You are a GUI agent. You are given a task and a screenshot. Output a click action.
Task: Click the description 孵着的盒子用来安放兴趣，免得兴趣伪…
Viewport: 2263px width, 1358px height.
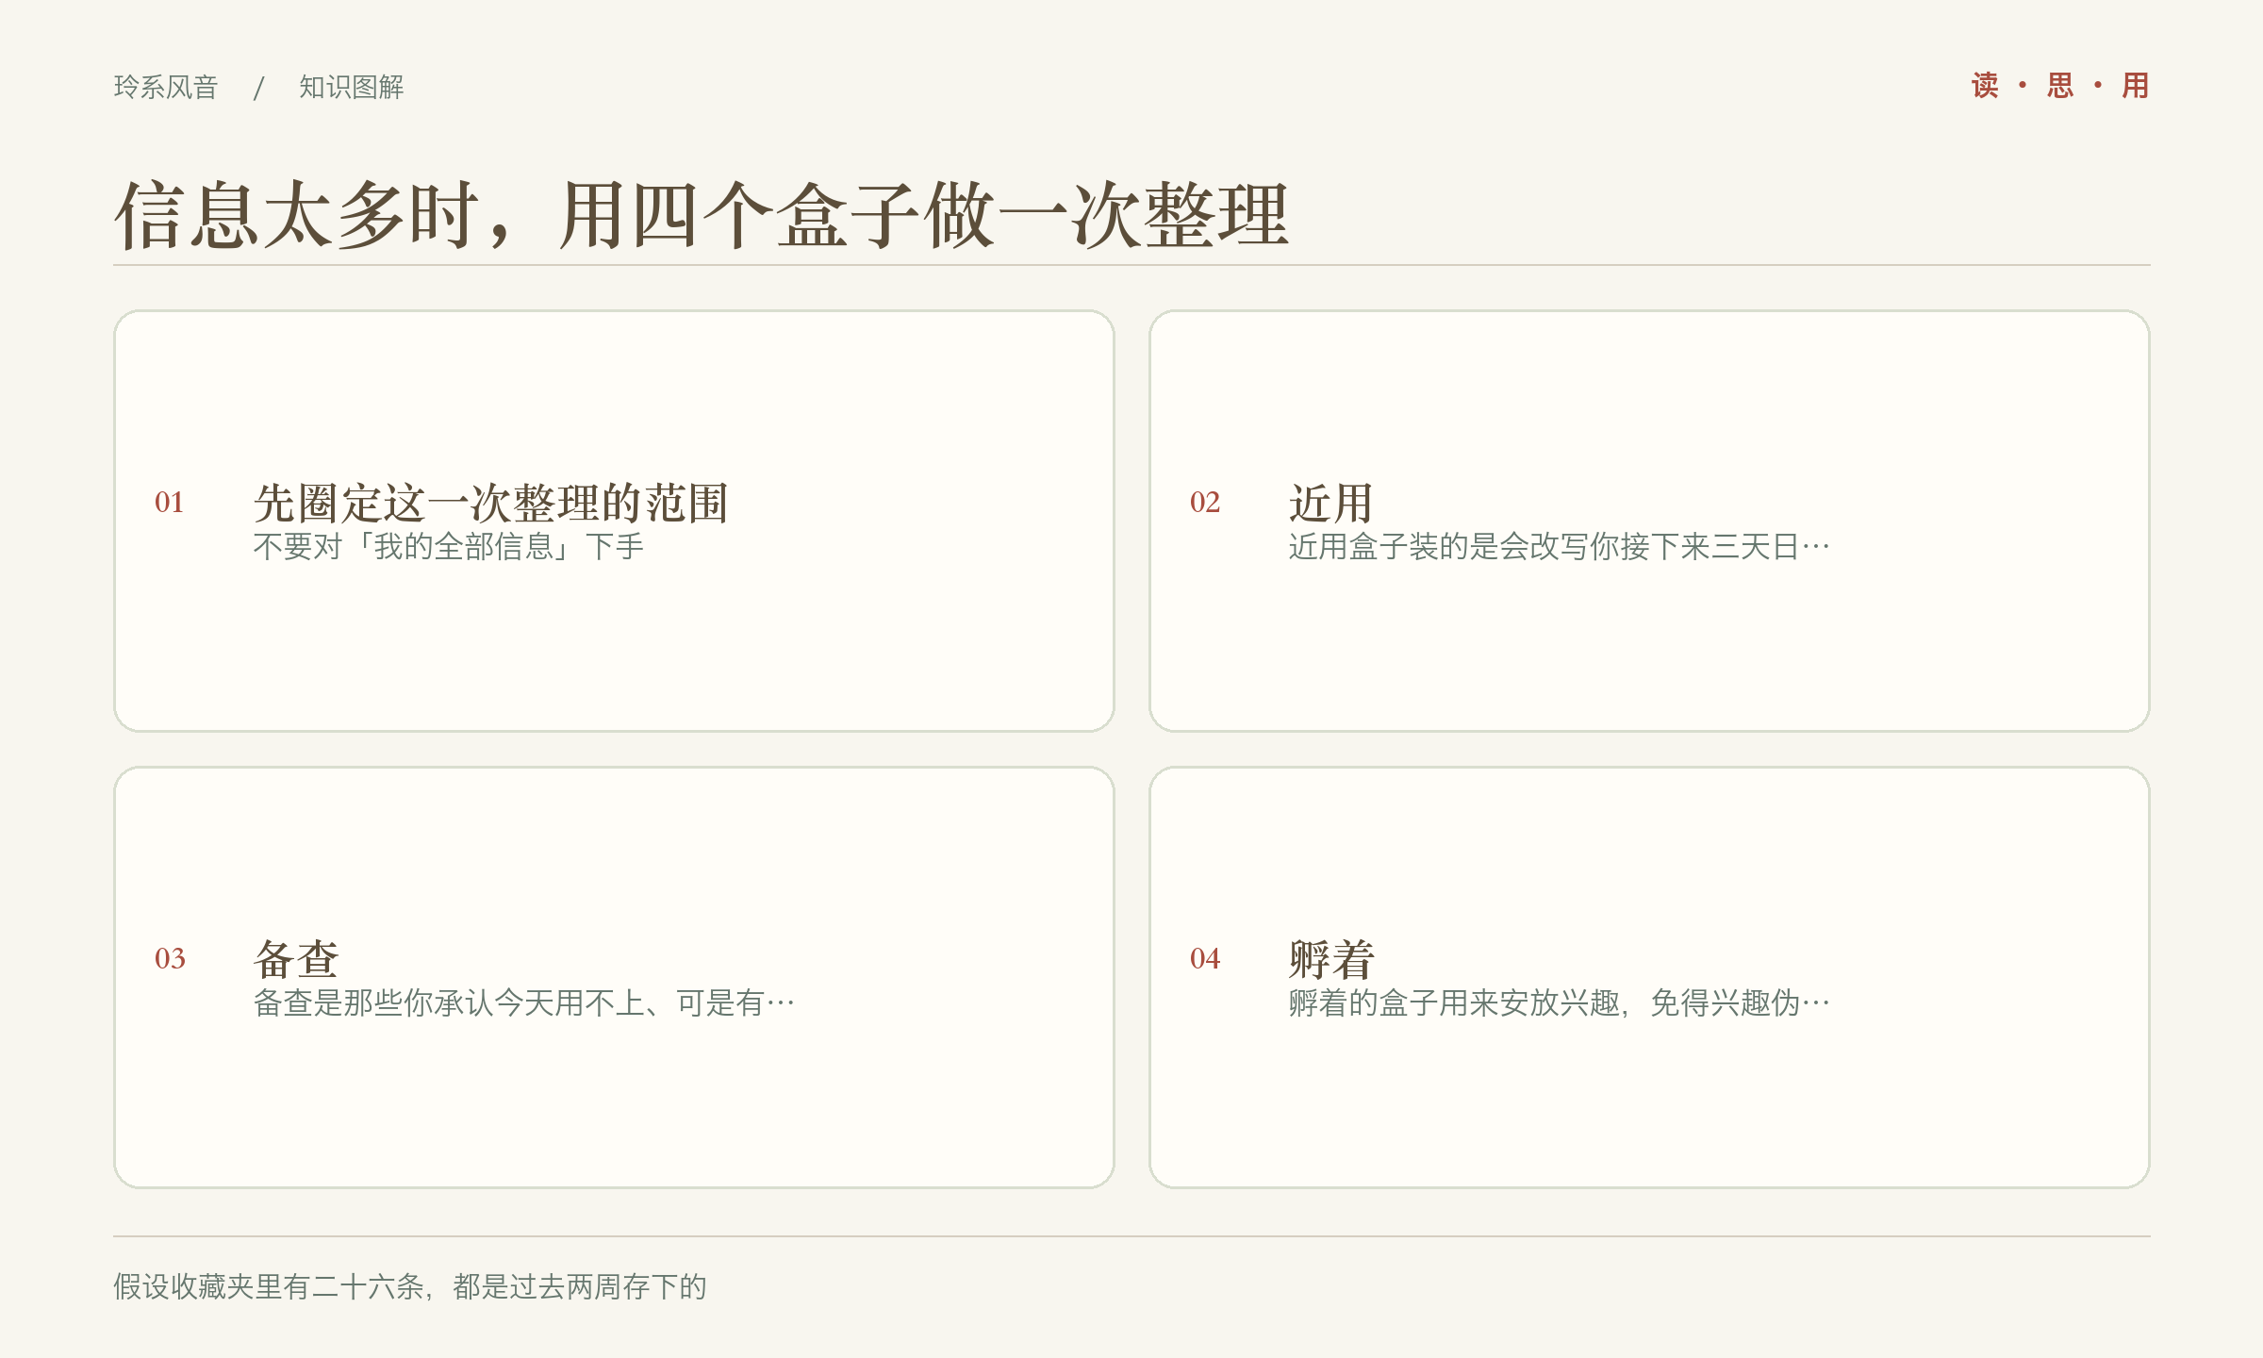[x=1560, y=1002]
